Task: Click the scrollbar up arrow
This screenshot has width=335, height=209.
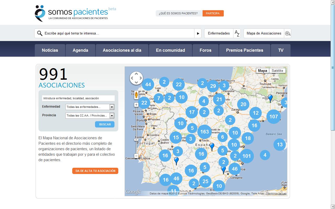Action: (x=333, y=2)
